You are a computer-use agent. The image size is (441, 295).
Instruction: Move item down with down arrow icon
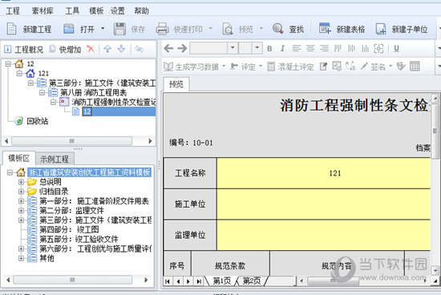point(121,49)
